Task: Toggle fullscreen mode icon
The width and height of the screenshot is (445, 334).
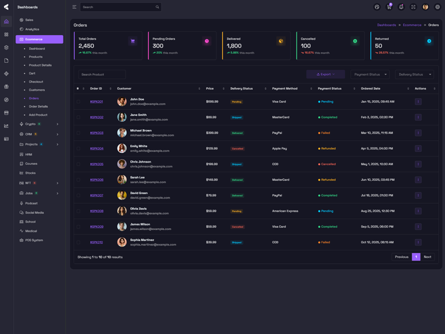Action: (x=413, y=7)
